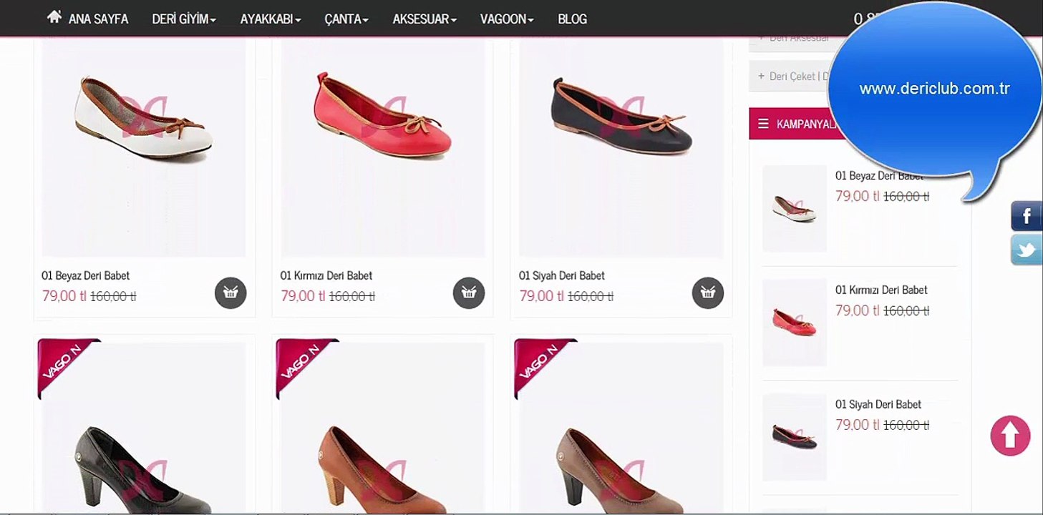Screen dimensions: 1043x515
Task: Open the DERİ GİYİM dropdown menu
Action: pos(184,19)
